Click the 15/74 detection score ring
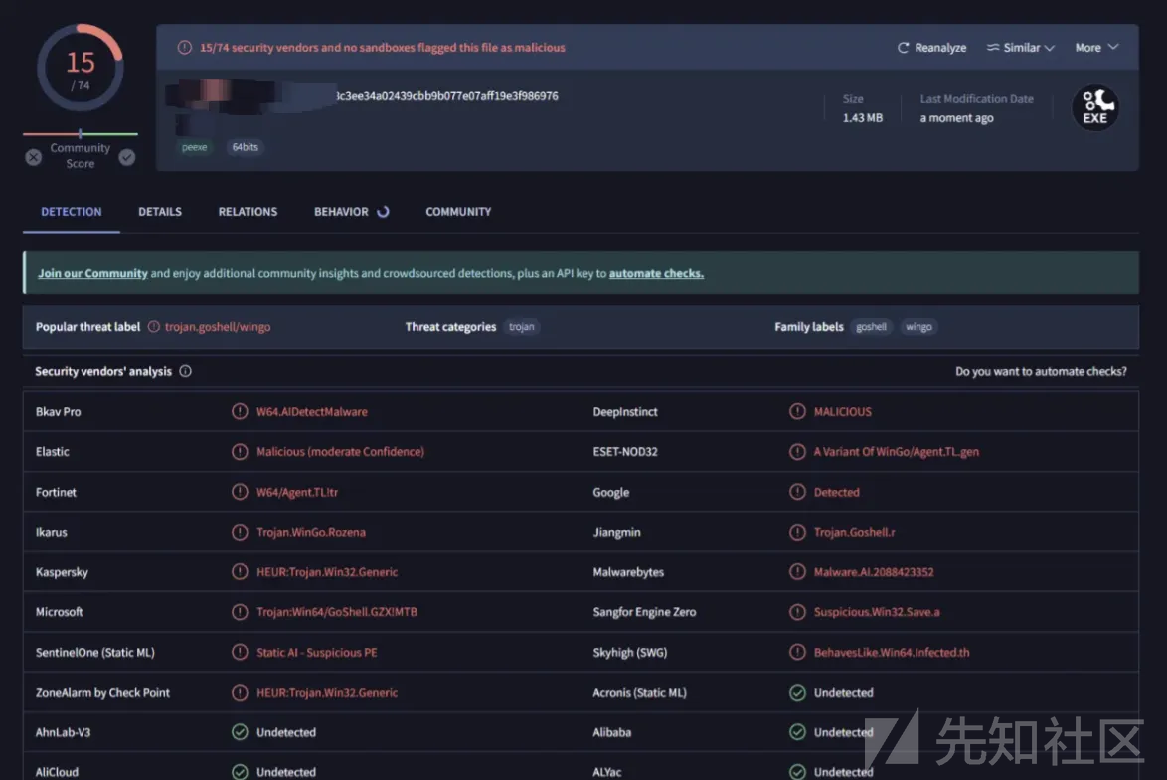 click(x=81, y=68)
